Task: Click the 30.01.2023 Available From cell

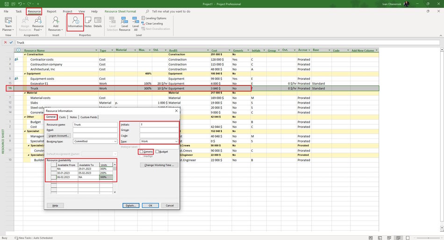Action: (x=67, y=173)
